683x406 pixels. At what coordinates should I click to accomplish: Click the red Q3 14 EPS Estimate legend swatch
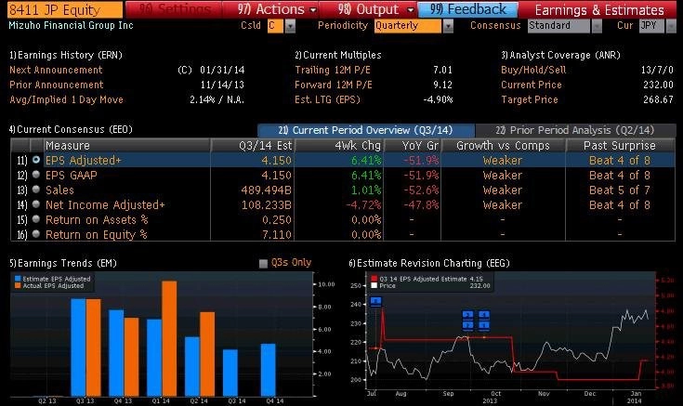(374, 279)
